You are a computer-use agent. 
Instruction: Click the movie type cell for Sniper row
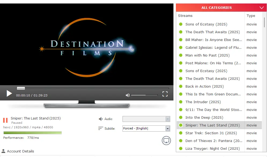tap(251, 125)
